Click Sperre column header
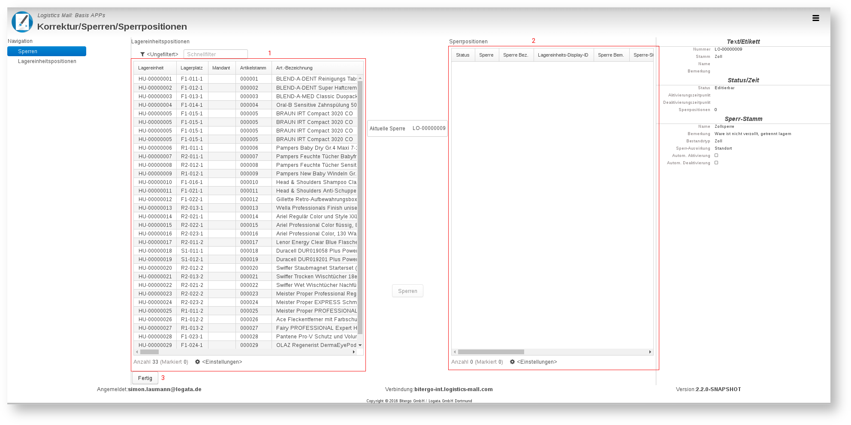 coord(486,55)
